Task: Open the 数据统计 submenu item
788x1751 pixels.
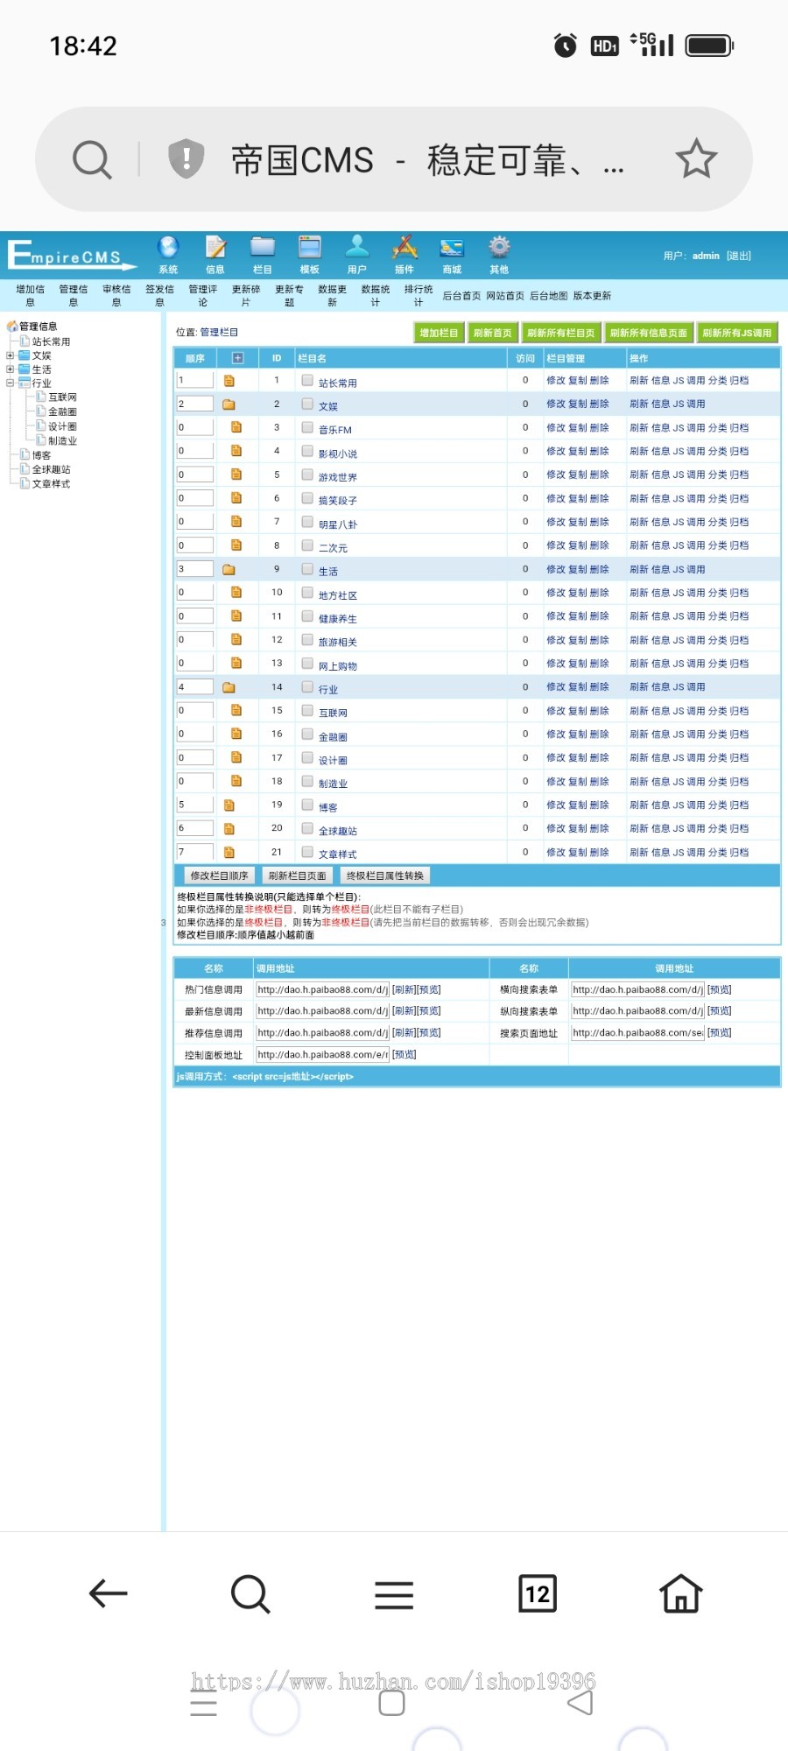Action: [376, 295]
